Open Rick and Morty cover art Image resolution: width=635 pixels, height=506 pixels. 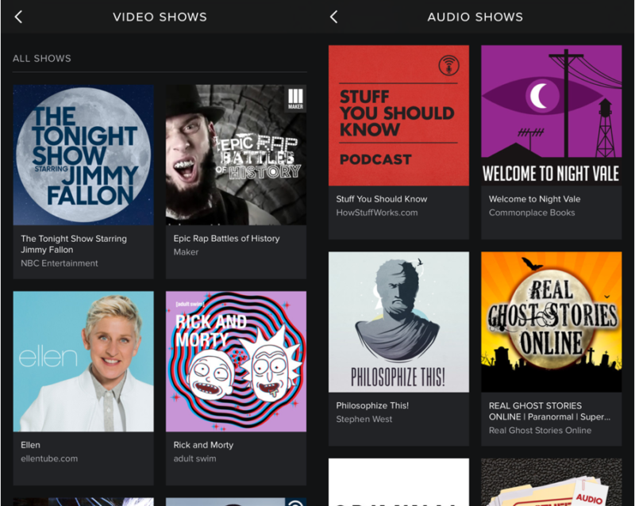(x=236, y=361)
